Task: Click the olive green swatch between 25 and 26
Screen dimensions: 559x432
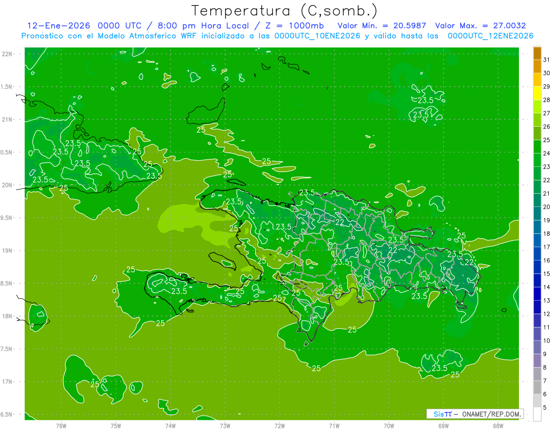Action: 537,133
